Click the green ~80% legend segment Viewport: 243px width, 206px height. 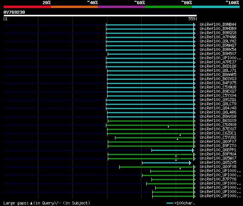(169, 7)
